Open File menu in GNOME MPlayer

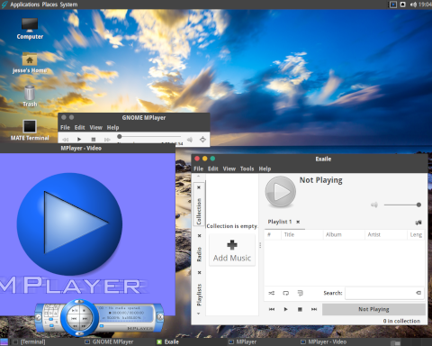click(65, 128)
